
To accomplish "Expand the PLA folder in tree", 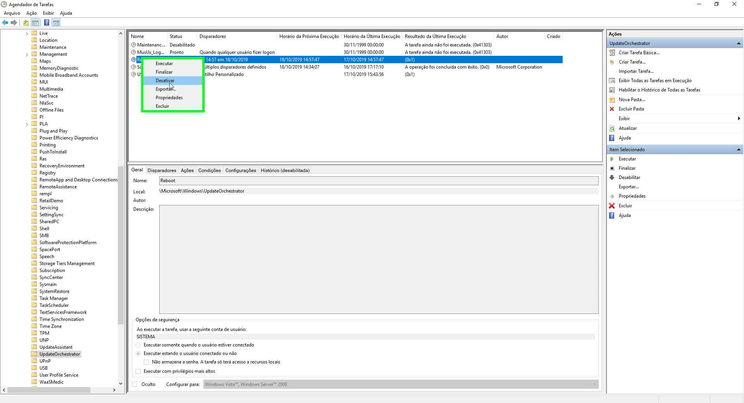I will 27,124.
